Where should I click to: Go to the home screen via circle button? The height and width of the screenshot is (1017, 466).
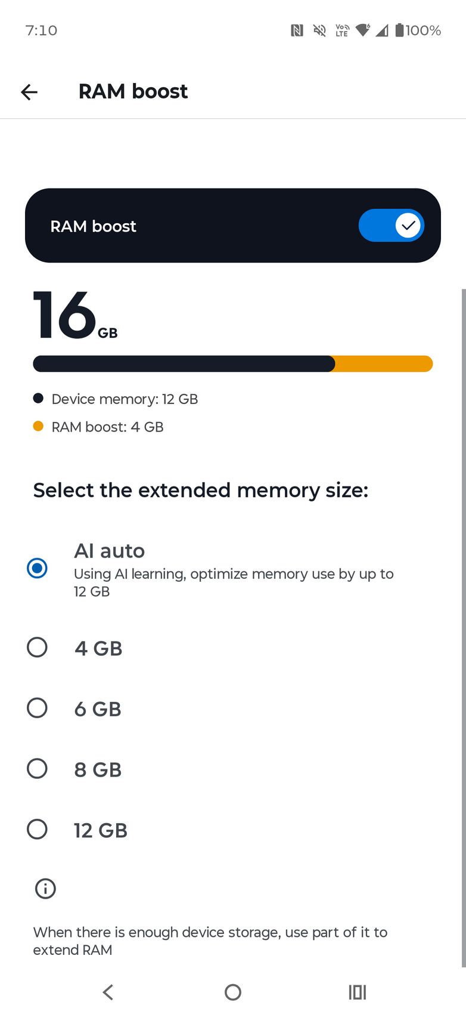[232, 992]
